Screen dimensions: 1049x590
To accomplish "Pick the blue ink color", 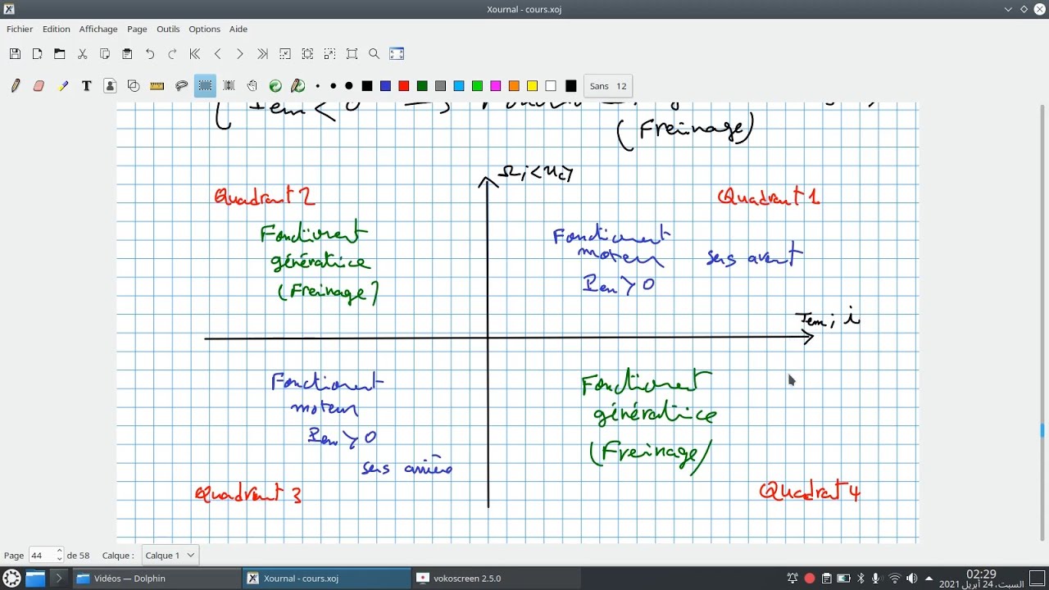I will click(x=385, y=86).
